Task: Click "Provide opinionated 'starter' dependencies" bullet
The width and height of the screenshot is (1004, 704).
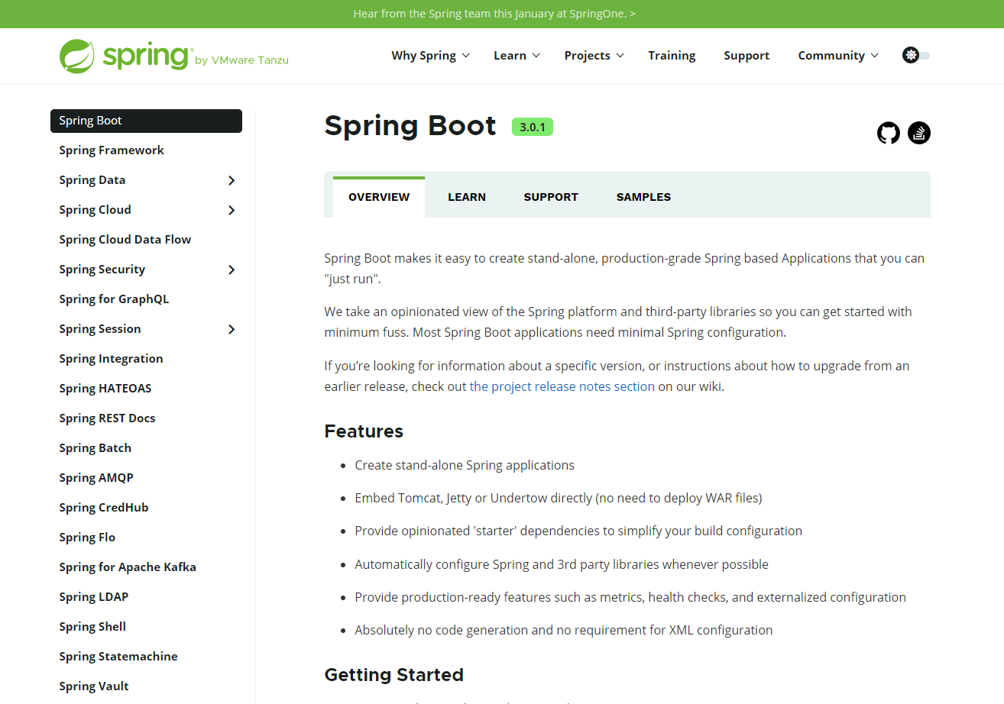Action: (x=578, y=531)
